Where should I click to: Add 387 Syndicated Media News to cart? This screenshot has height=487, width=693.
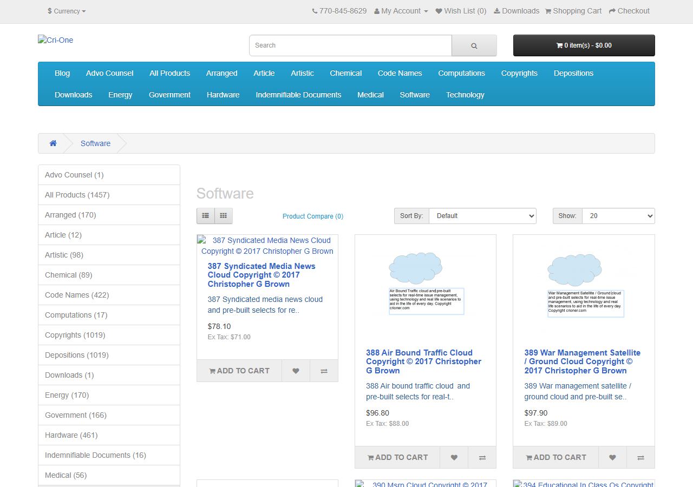(239, 371)
